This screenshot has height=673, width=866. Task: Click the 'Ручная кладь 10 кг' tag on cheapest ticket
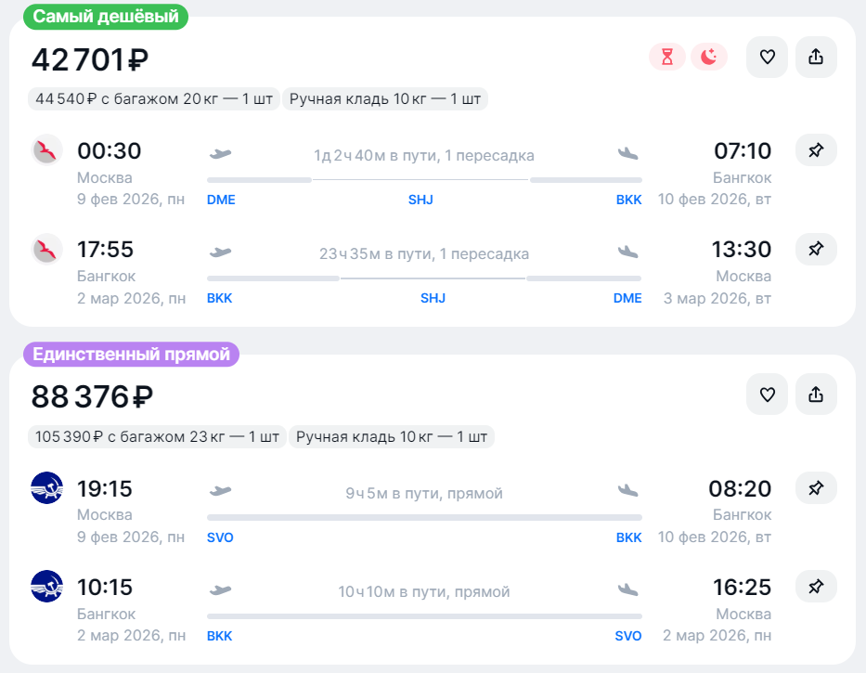[385, 98]
